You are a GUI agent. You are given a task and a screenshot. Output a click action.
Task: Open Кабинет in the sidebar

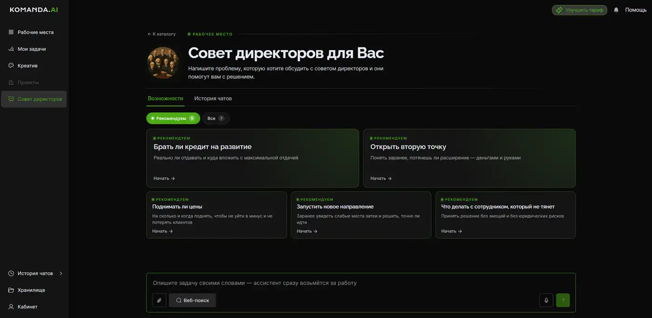(x=34, y=307)
